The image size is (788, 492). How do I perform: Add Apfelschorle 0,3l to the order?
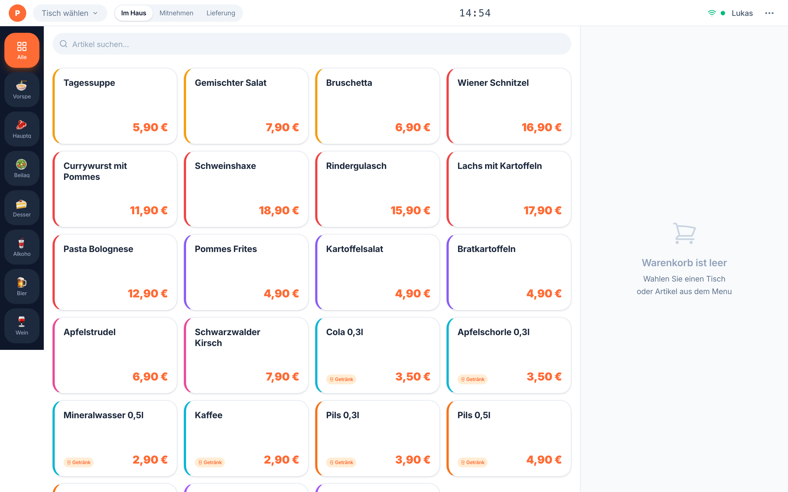(509, 355)
